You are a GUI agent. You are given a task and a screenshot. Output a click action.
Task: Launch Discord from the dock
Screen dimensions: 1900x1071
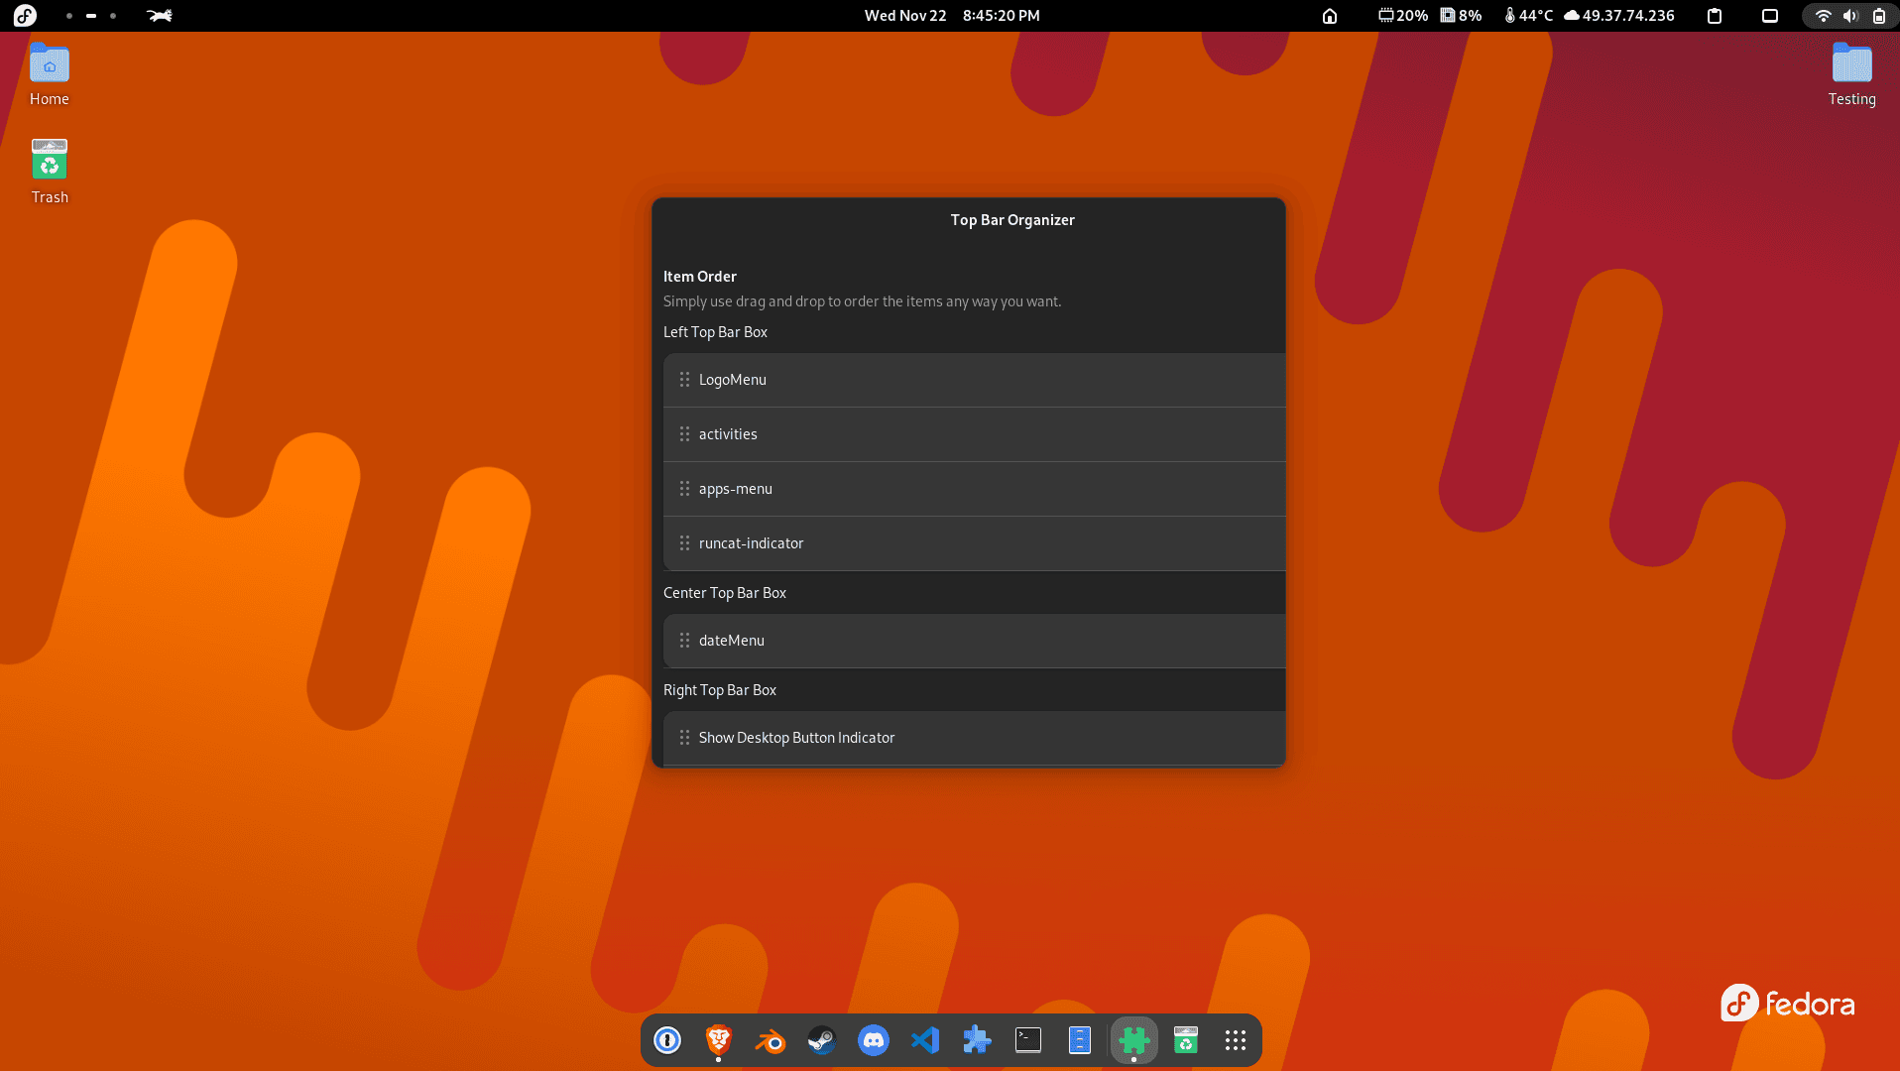click(874, 1040)
